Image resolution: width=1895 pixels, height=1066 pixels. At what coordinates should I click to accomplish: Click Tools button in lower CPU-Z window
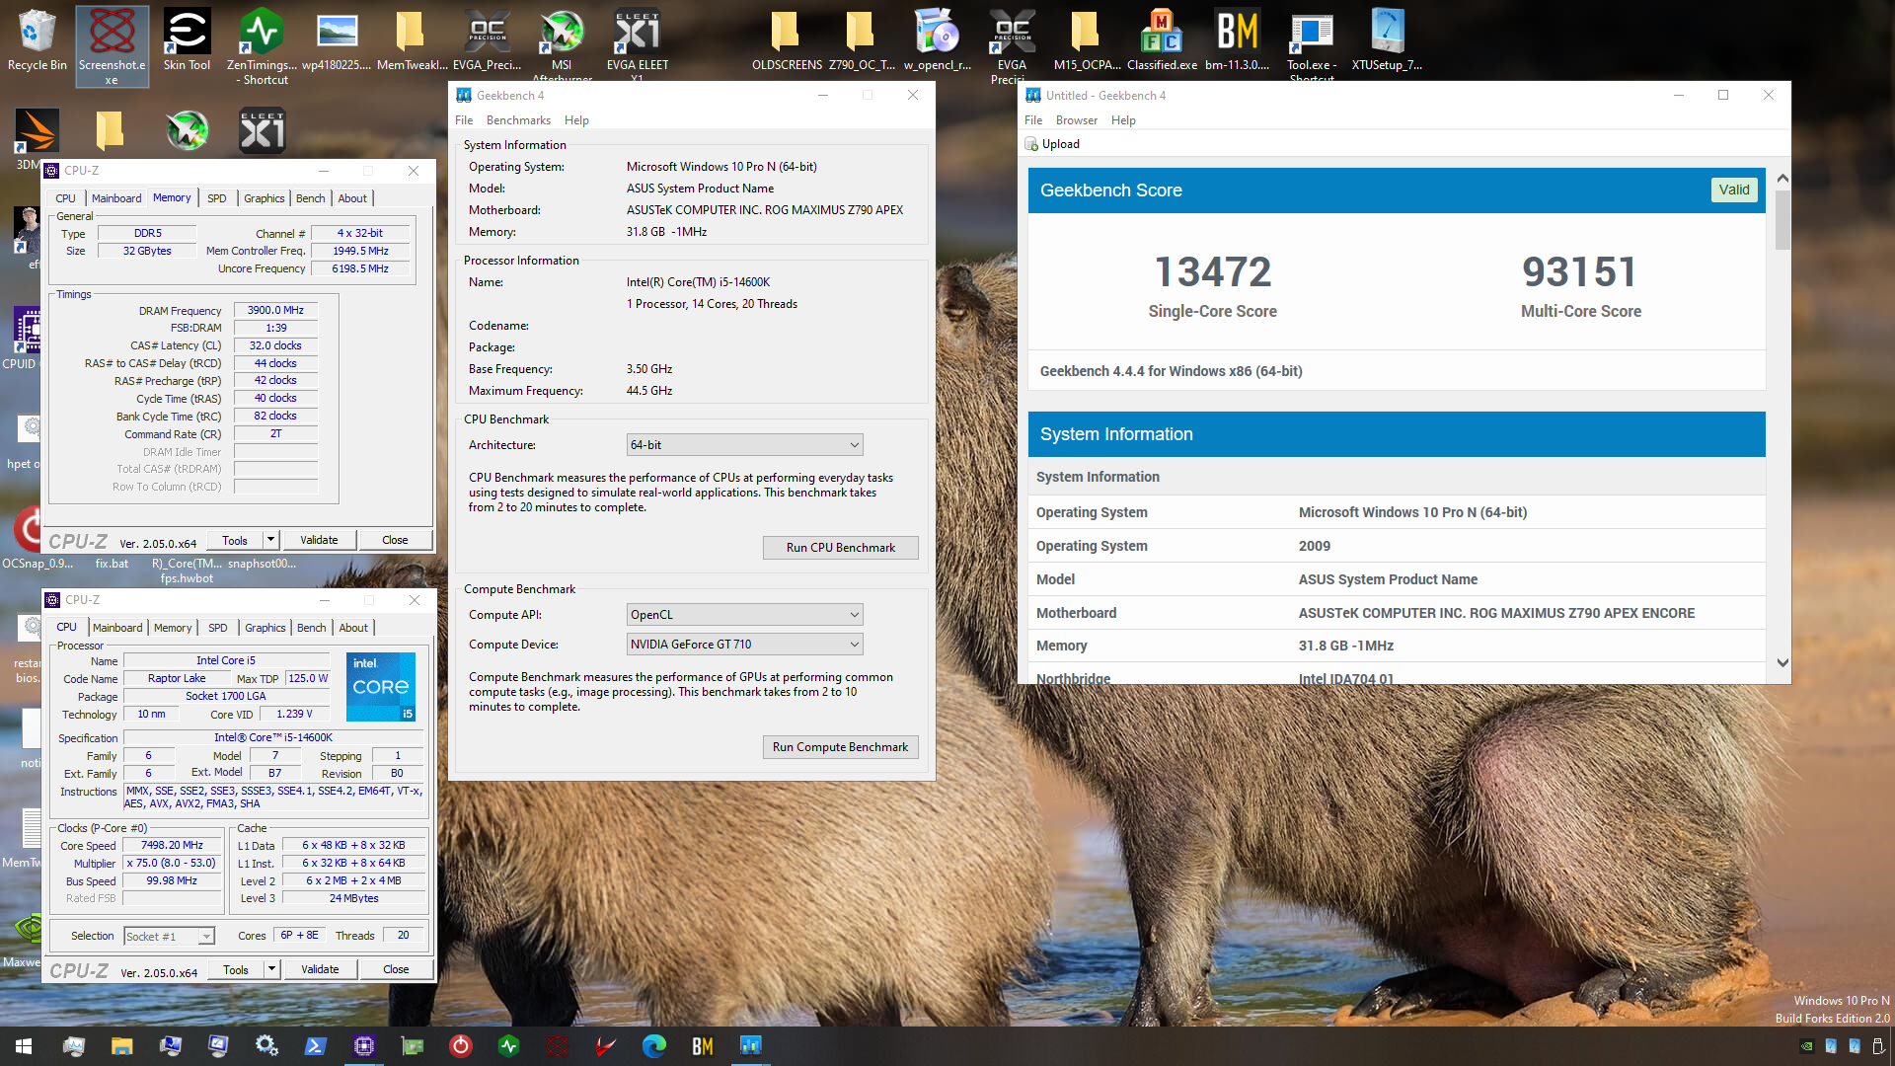click(236, 969)
